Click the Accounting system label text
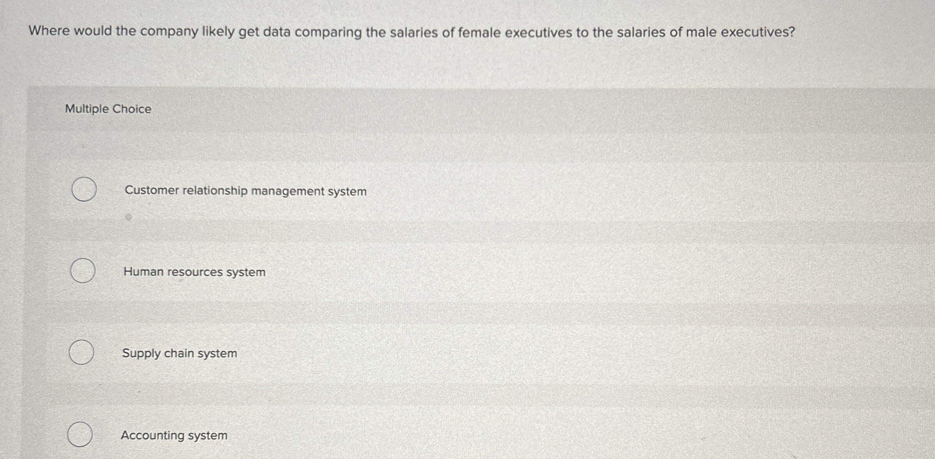This screenshot has width=935, height=459. coord(173,435)
